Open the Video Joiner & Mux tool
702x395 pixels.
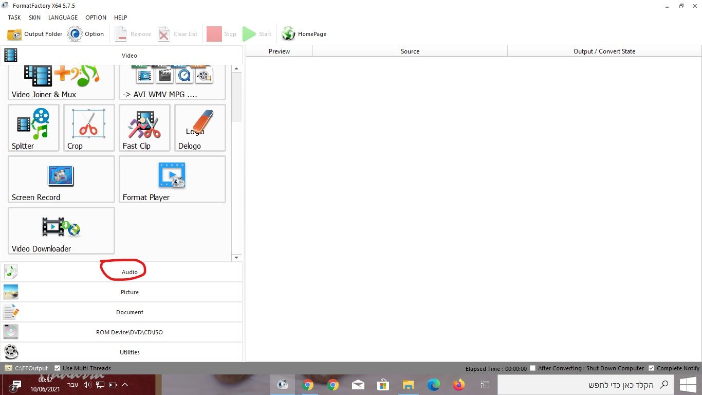[61, 82]
